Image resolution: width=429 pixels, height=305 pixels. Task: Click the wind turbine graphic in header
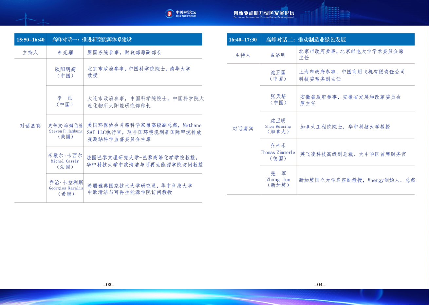[x=27, y=19]
